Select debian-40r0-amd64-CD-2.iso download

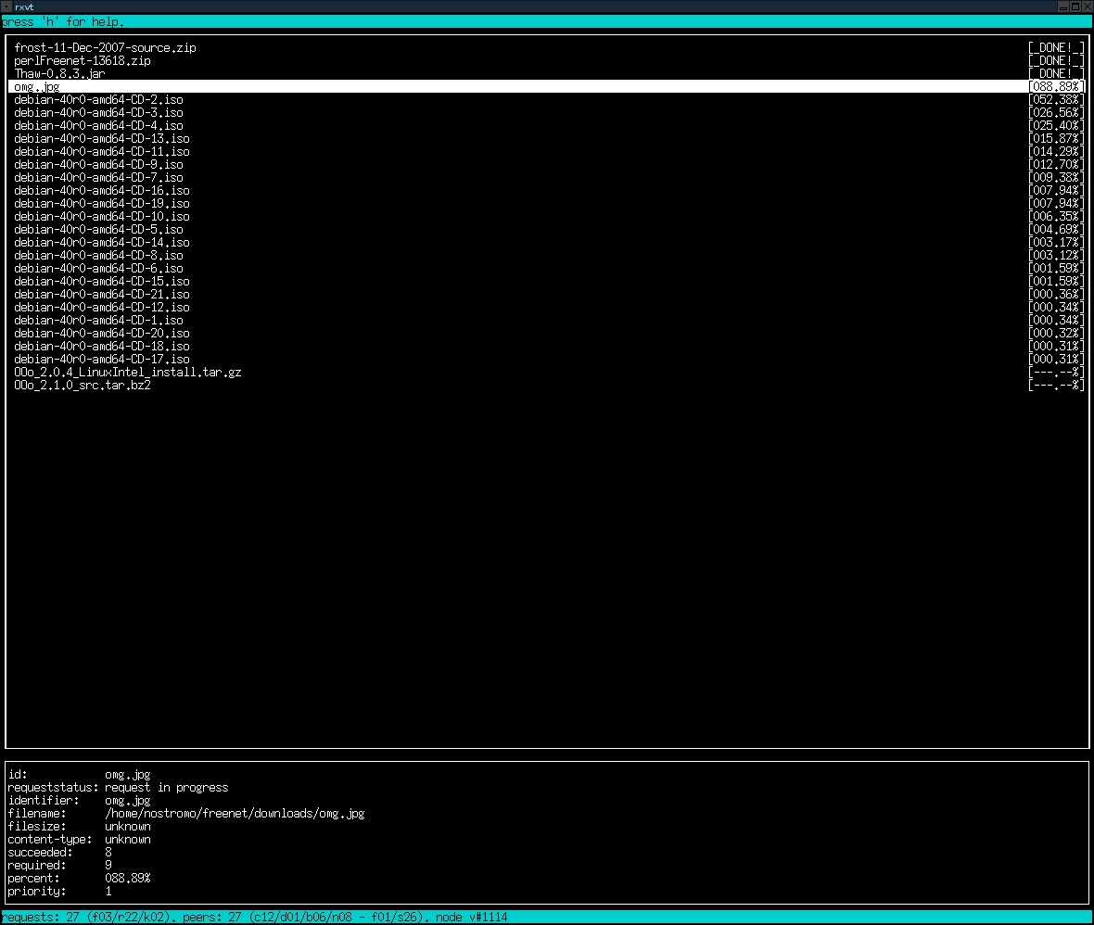(98, 99)
